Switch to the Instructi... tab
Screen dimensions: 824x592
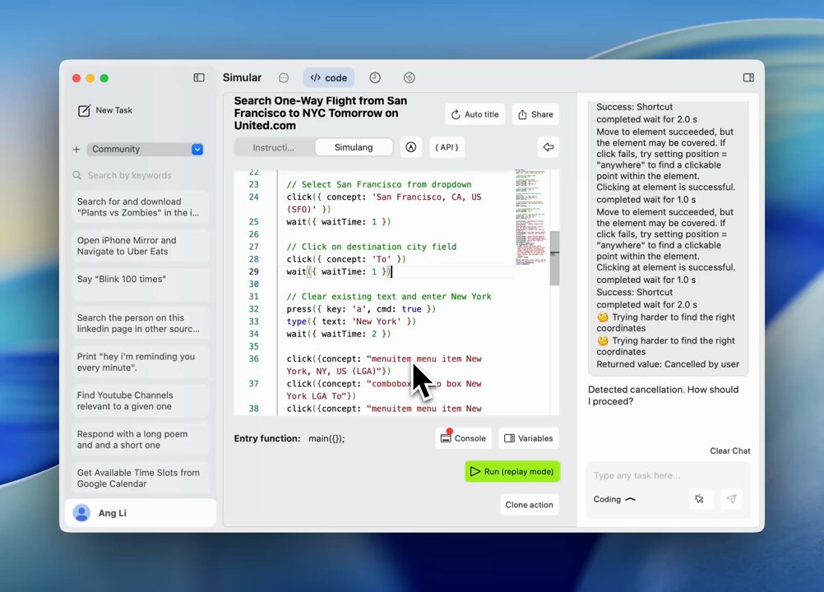273,148
